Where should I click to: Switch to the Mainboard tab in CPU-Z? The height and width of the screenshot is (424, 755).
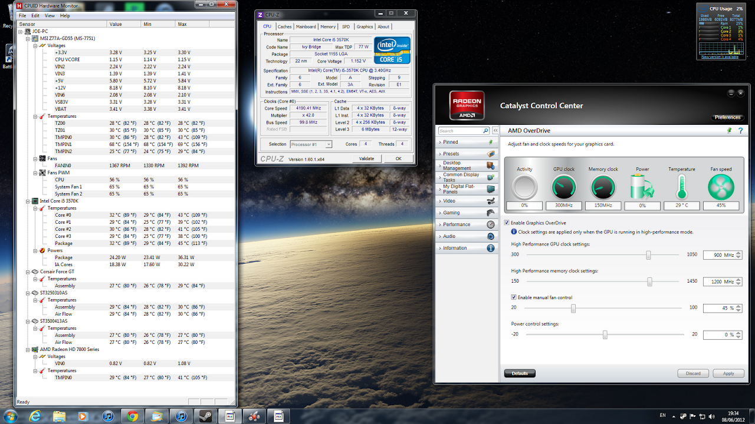(x=306, y=26)
